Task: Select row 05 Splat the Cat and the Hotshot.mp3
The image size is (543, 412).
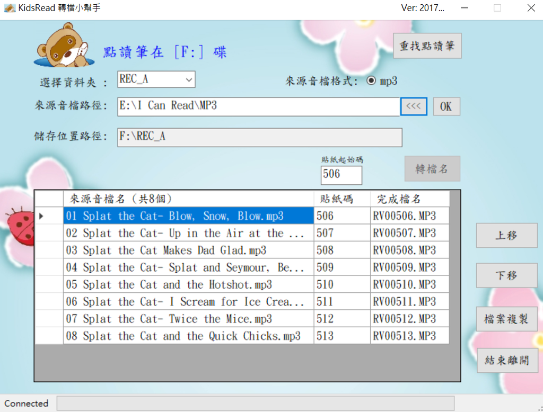Action: click(x=188, y=284)
